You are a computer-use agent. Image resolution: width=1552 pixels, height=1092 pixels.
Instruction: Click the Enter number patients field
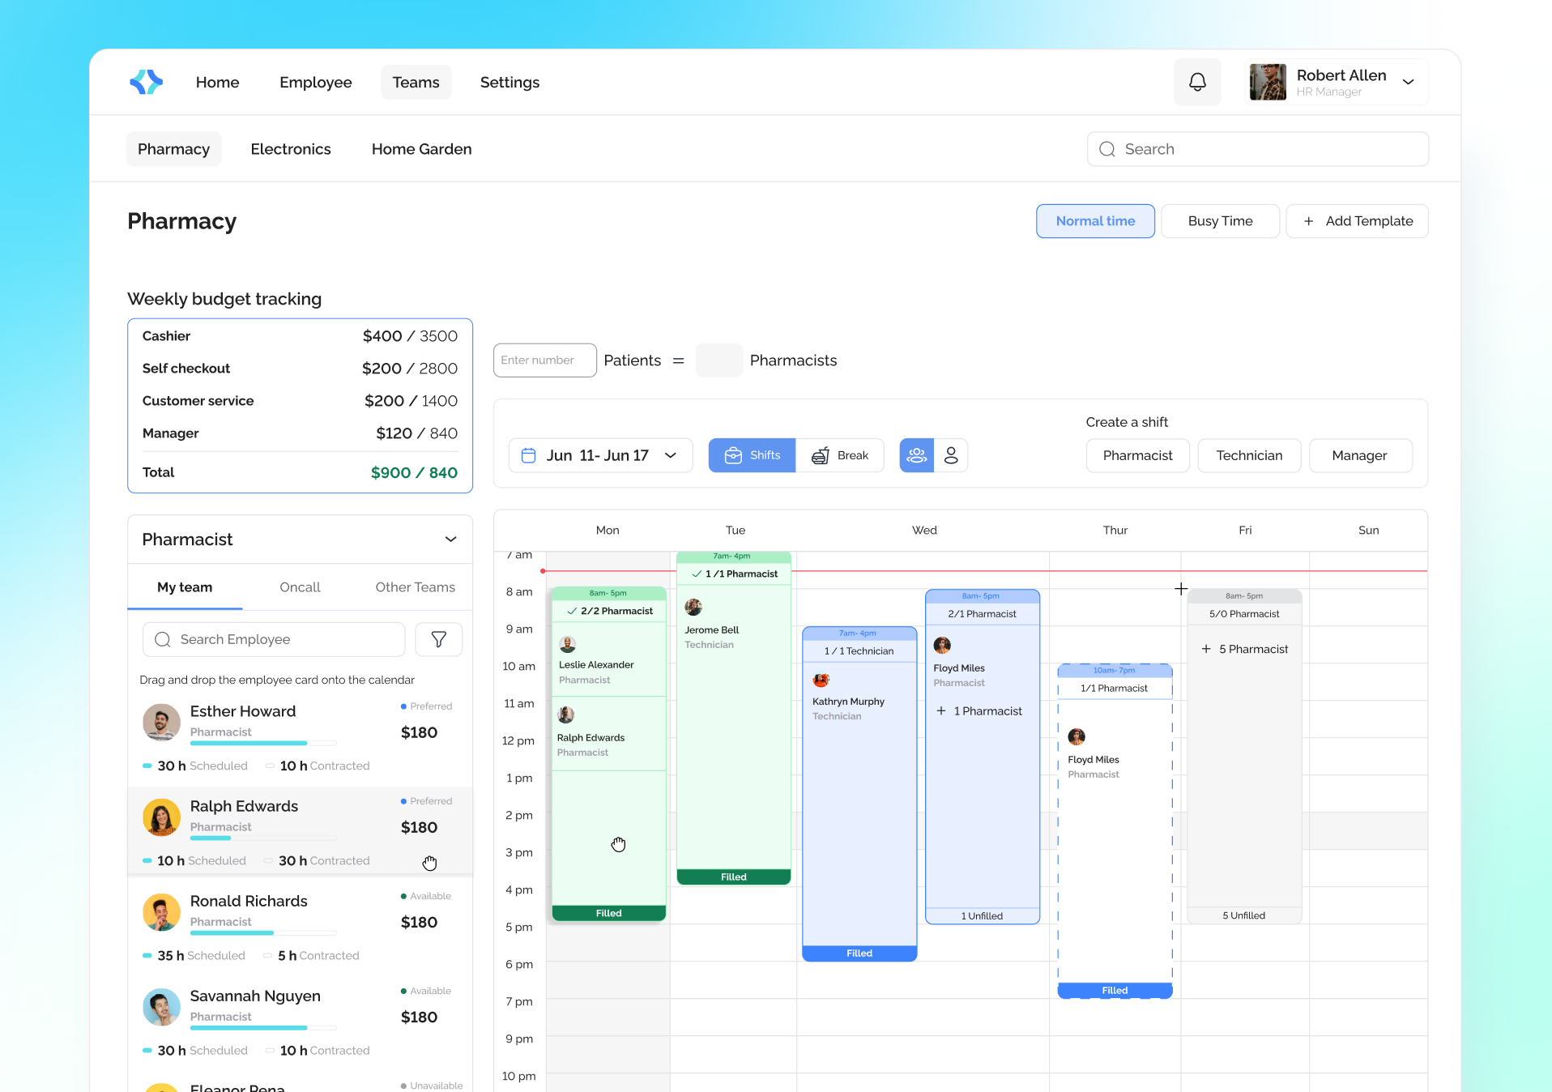click(544, 360)
